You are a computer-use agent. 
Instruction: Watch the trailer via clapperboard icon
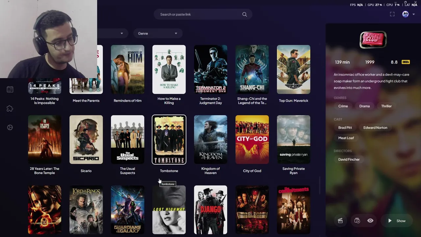tap(340, 221)
